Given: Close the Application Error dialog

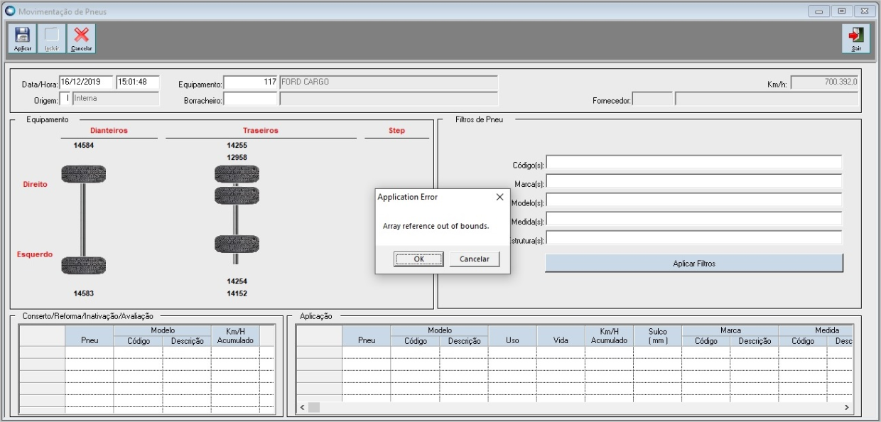Looking at the screenshot, I should click(499, 197).
